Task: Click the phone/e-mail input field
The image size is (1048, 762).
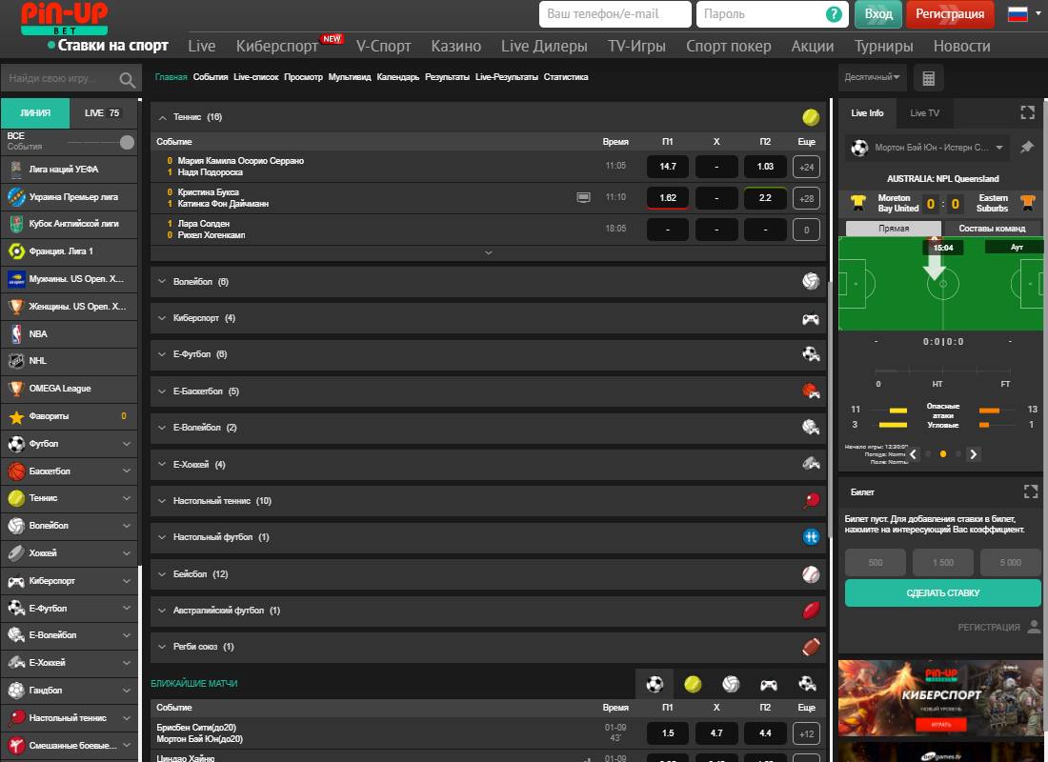Action: click(x=615, y=14)
